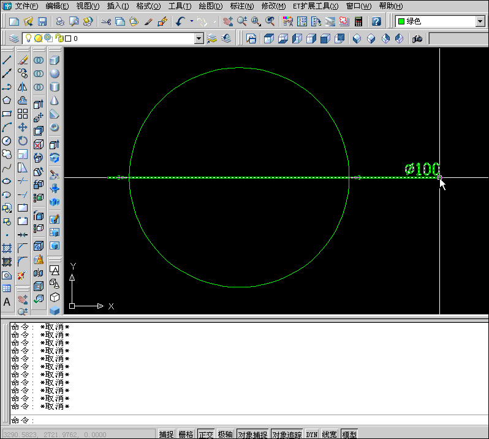The height and width of the screenshot is (439, 489).
Task: Select the Rotate modify tool
Action: click(x=23, y=141)
